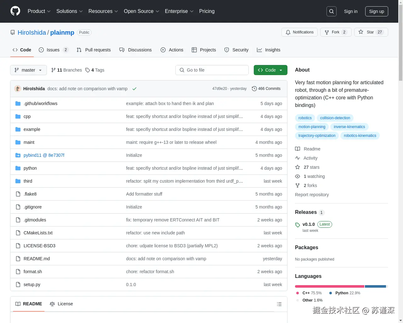Open the Activity link in About
The width and height of the screenshot is (403, 323).
(306, 158)
